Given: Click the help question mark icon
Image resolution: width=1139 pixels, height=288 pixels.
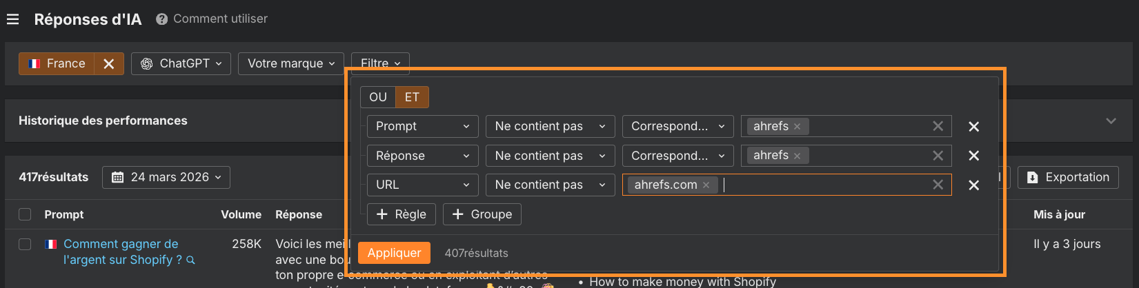Looking at the screenshot, I should pos(162,19).
